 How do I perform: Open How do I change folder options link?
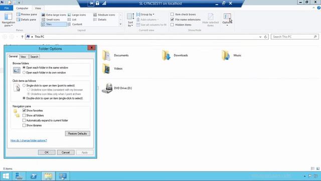pyautogui.click(x=29, y=140)
